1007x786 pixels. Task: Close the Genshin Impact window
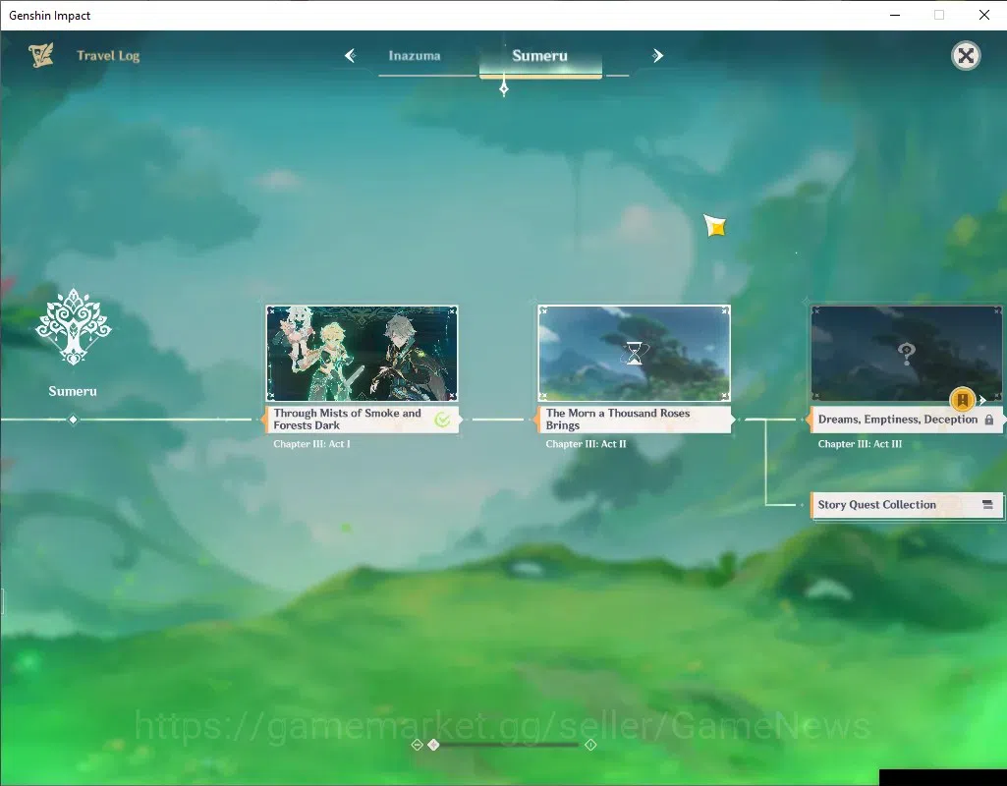[983, 15]
